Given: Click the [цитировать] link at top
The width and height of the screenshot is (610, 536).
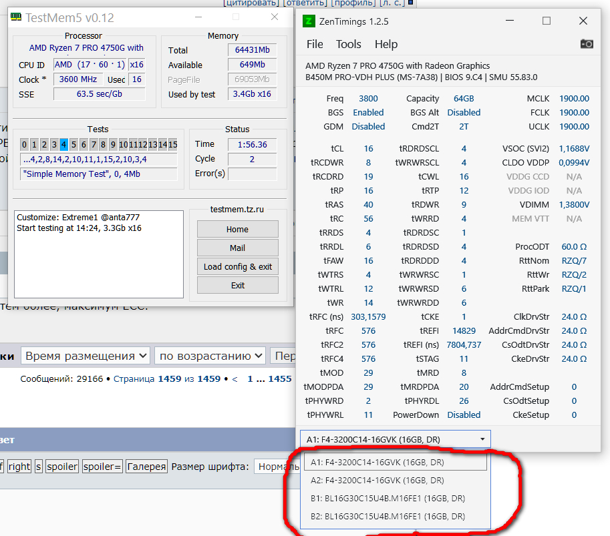Looking at the screenshot, I should (251, 3).
